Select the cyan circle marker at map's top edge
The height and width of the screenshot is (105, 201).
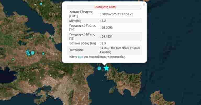click(x=41, y=4)
